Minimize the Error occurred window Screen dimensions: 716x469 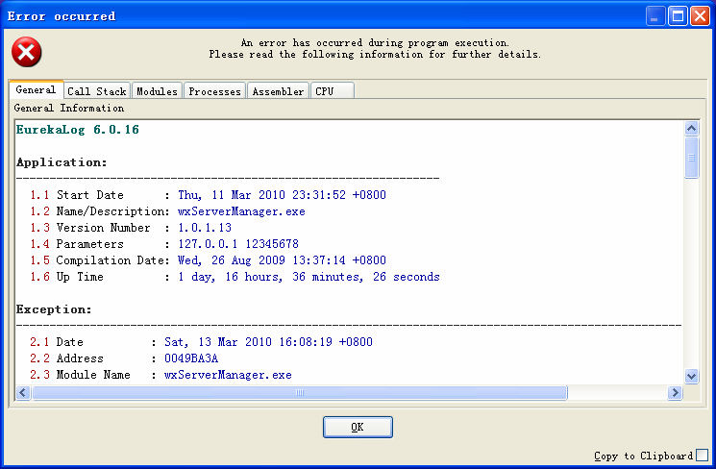pyautogui.click(x=655, y=16)
